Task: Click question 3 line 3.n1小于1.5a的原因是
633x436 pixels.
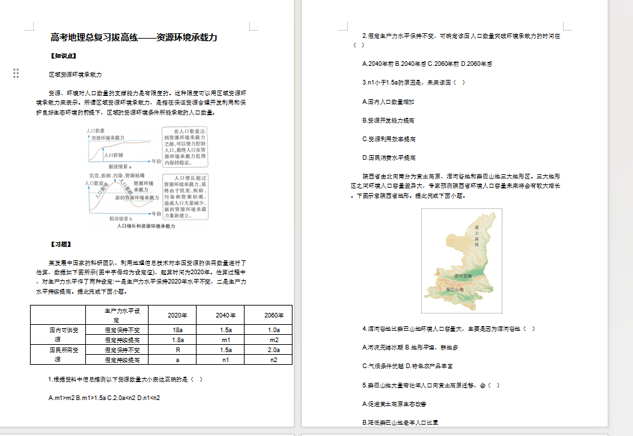Action: (x=414, y=83)
